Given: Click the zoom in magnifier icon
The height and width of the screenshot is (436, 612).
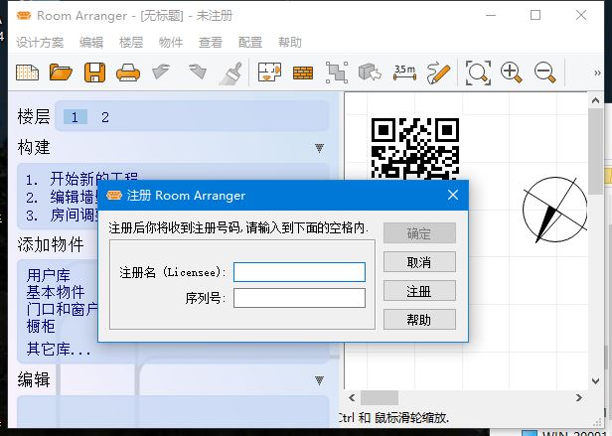Looking at the screenshot, I should coord(512,73).
